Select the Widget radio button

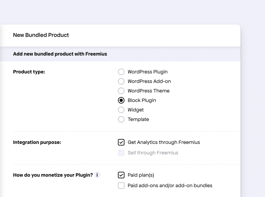(121, 110)
